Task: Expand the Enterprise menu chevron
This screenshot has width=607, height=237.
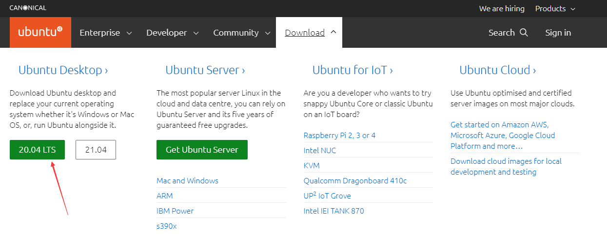Action: click(x=129, y=33)
